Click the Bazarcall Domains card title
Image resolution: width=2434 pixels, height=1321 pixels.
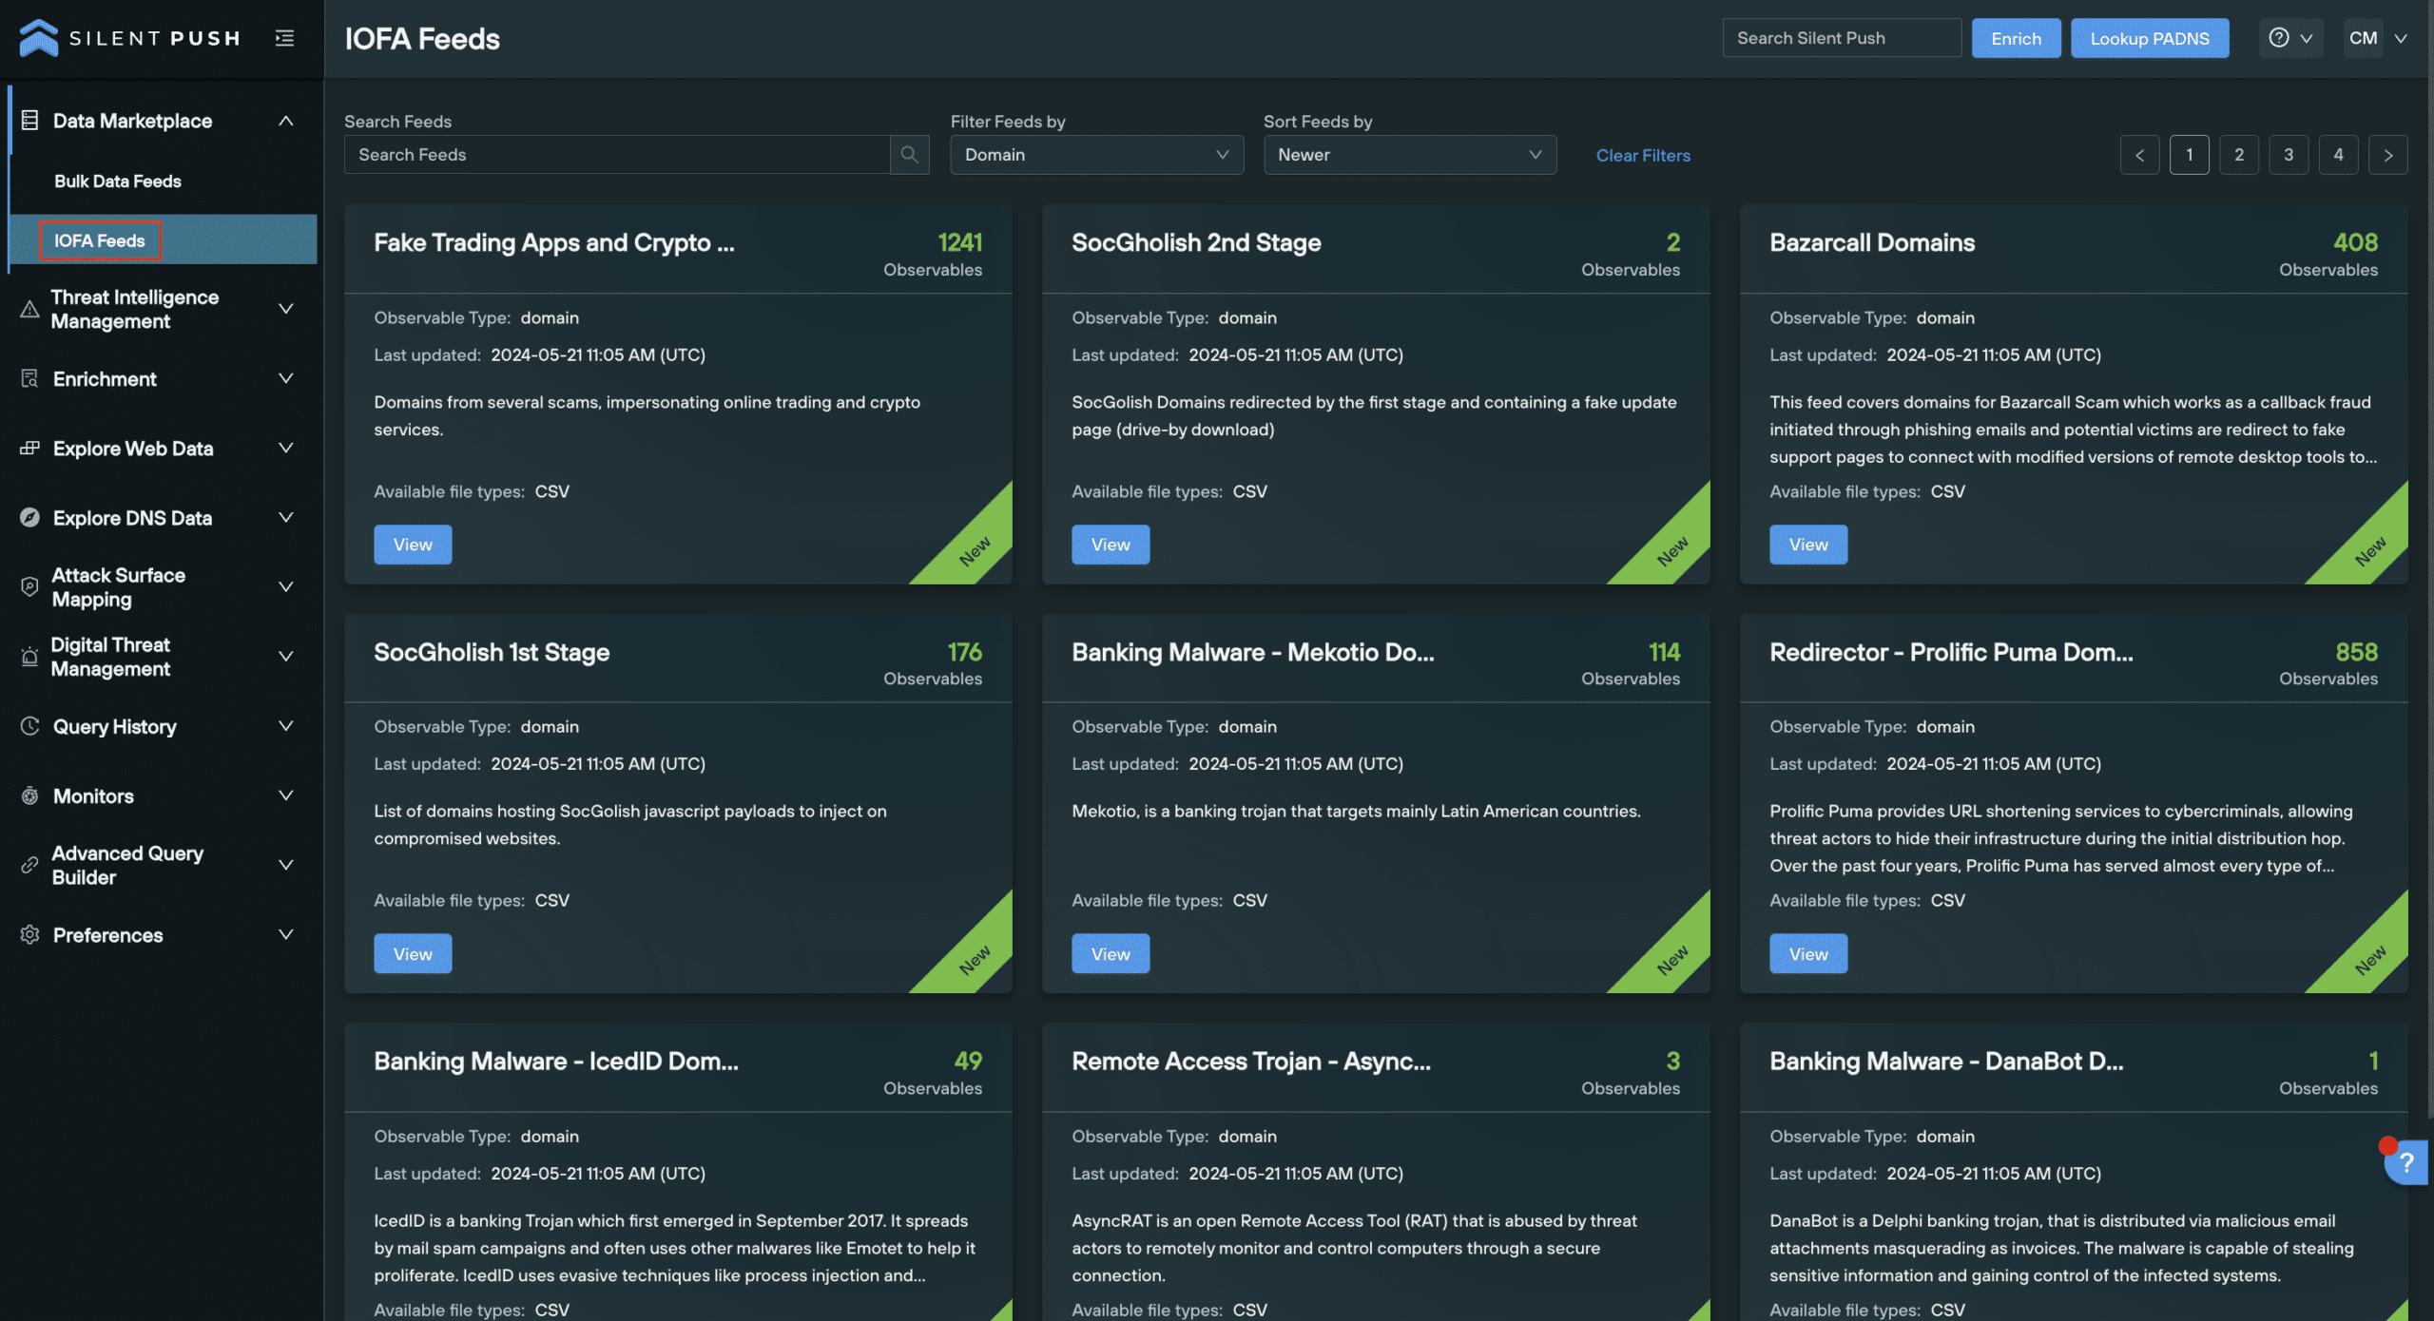(1872, 242)
